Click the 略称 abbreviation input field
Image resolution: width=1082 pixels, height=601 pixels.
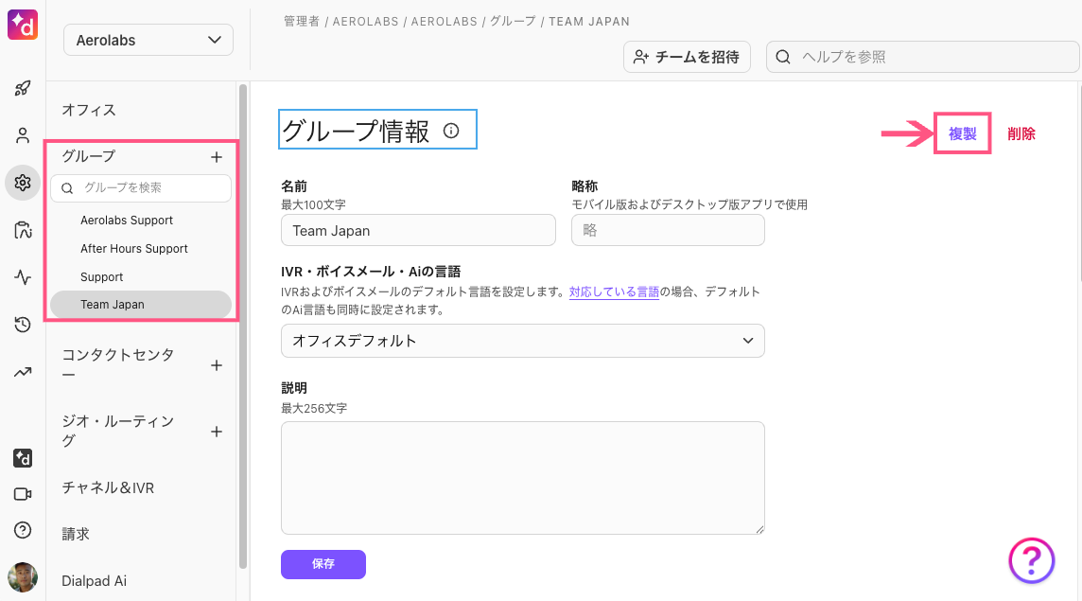[668, 230]
